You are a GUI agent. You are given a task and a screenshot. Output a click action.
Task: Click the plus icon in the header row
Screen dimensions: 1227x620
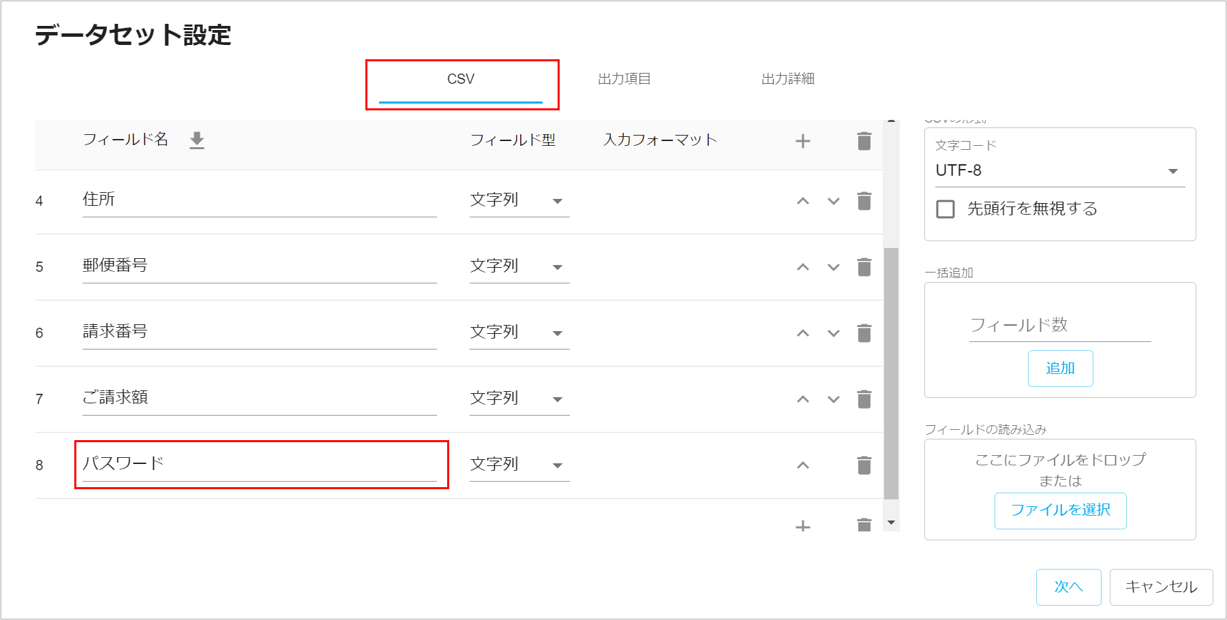[803, 141]
